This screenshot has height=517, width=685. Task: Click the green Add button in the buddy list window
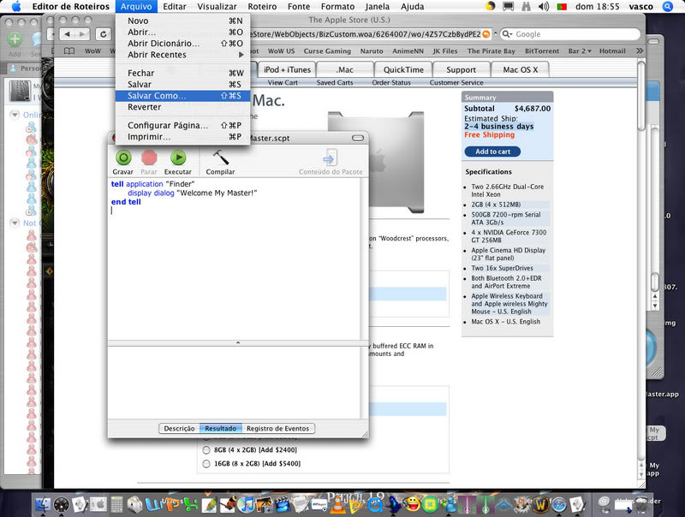pos(15,39)
